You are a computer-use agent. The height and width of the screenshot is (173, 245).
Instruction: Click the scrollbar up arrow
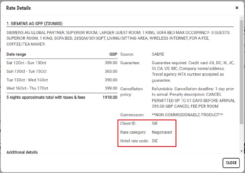(x=242, y=18)
